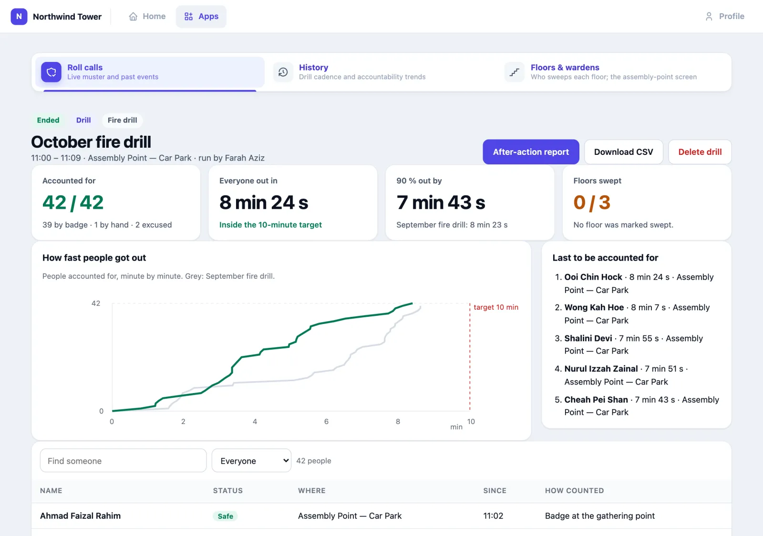Go to Home in top navigation

pyautogui.click(x=147, y=16)
